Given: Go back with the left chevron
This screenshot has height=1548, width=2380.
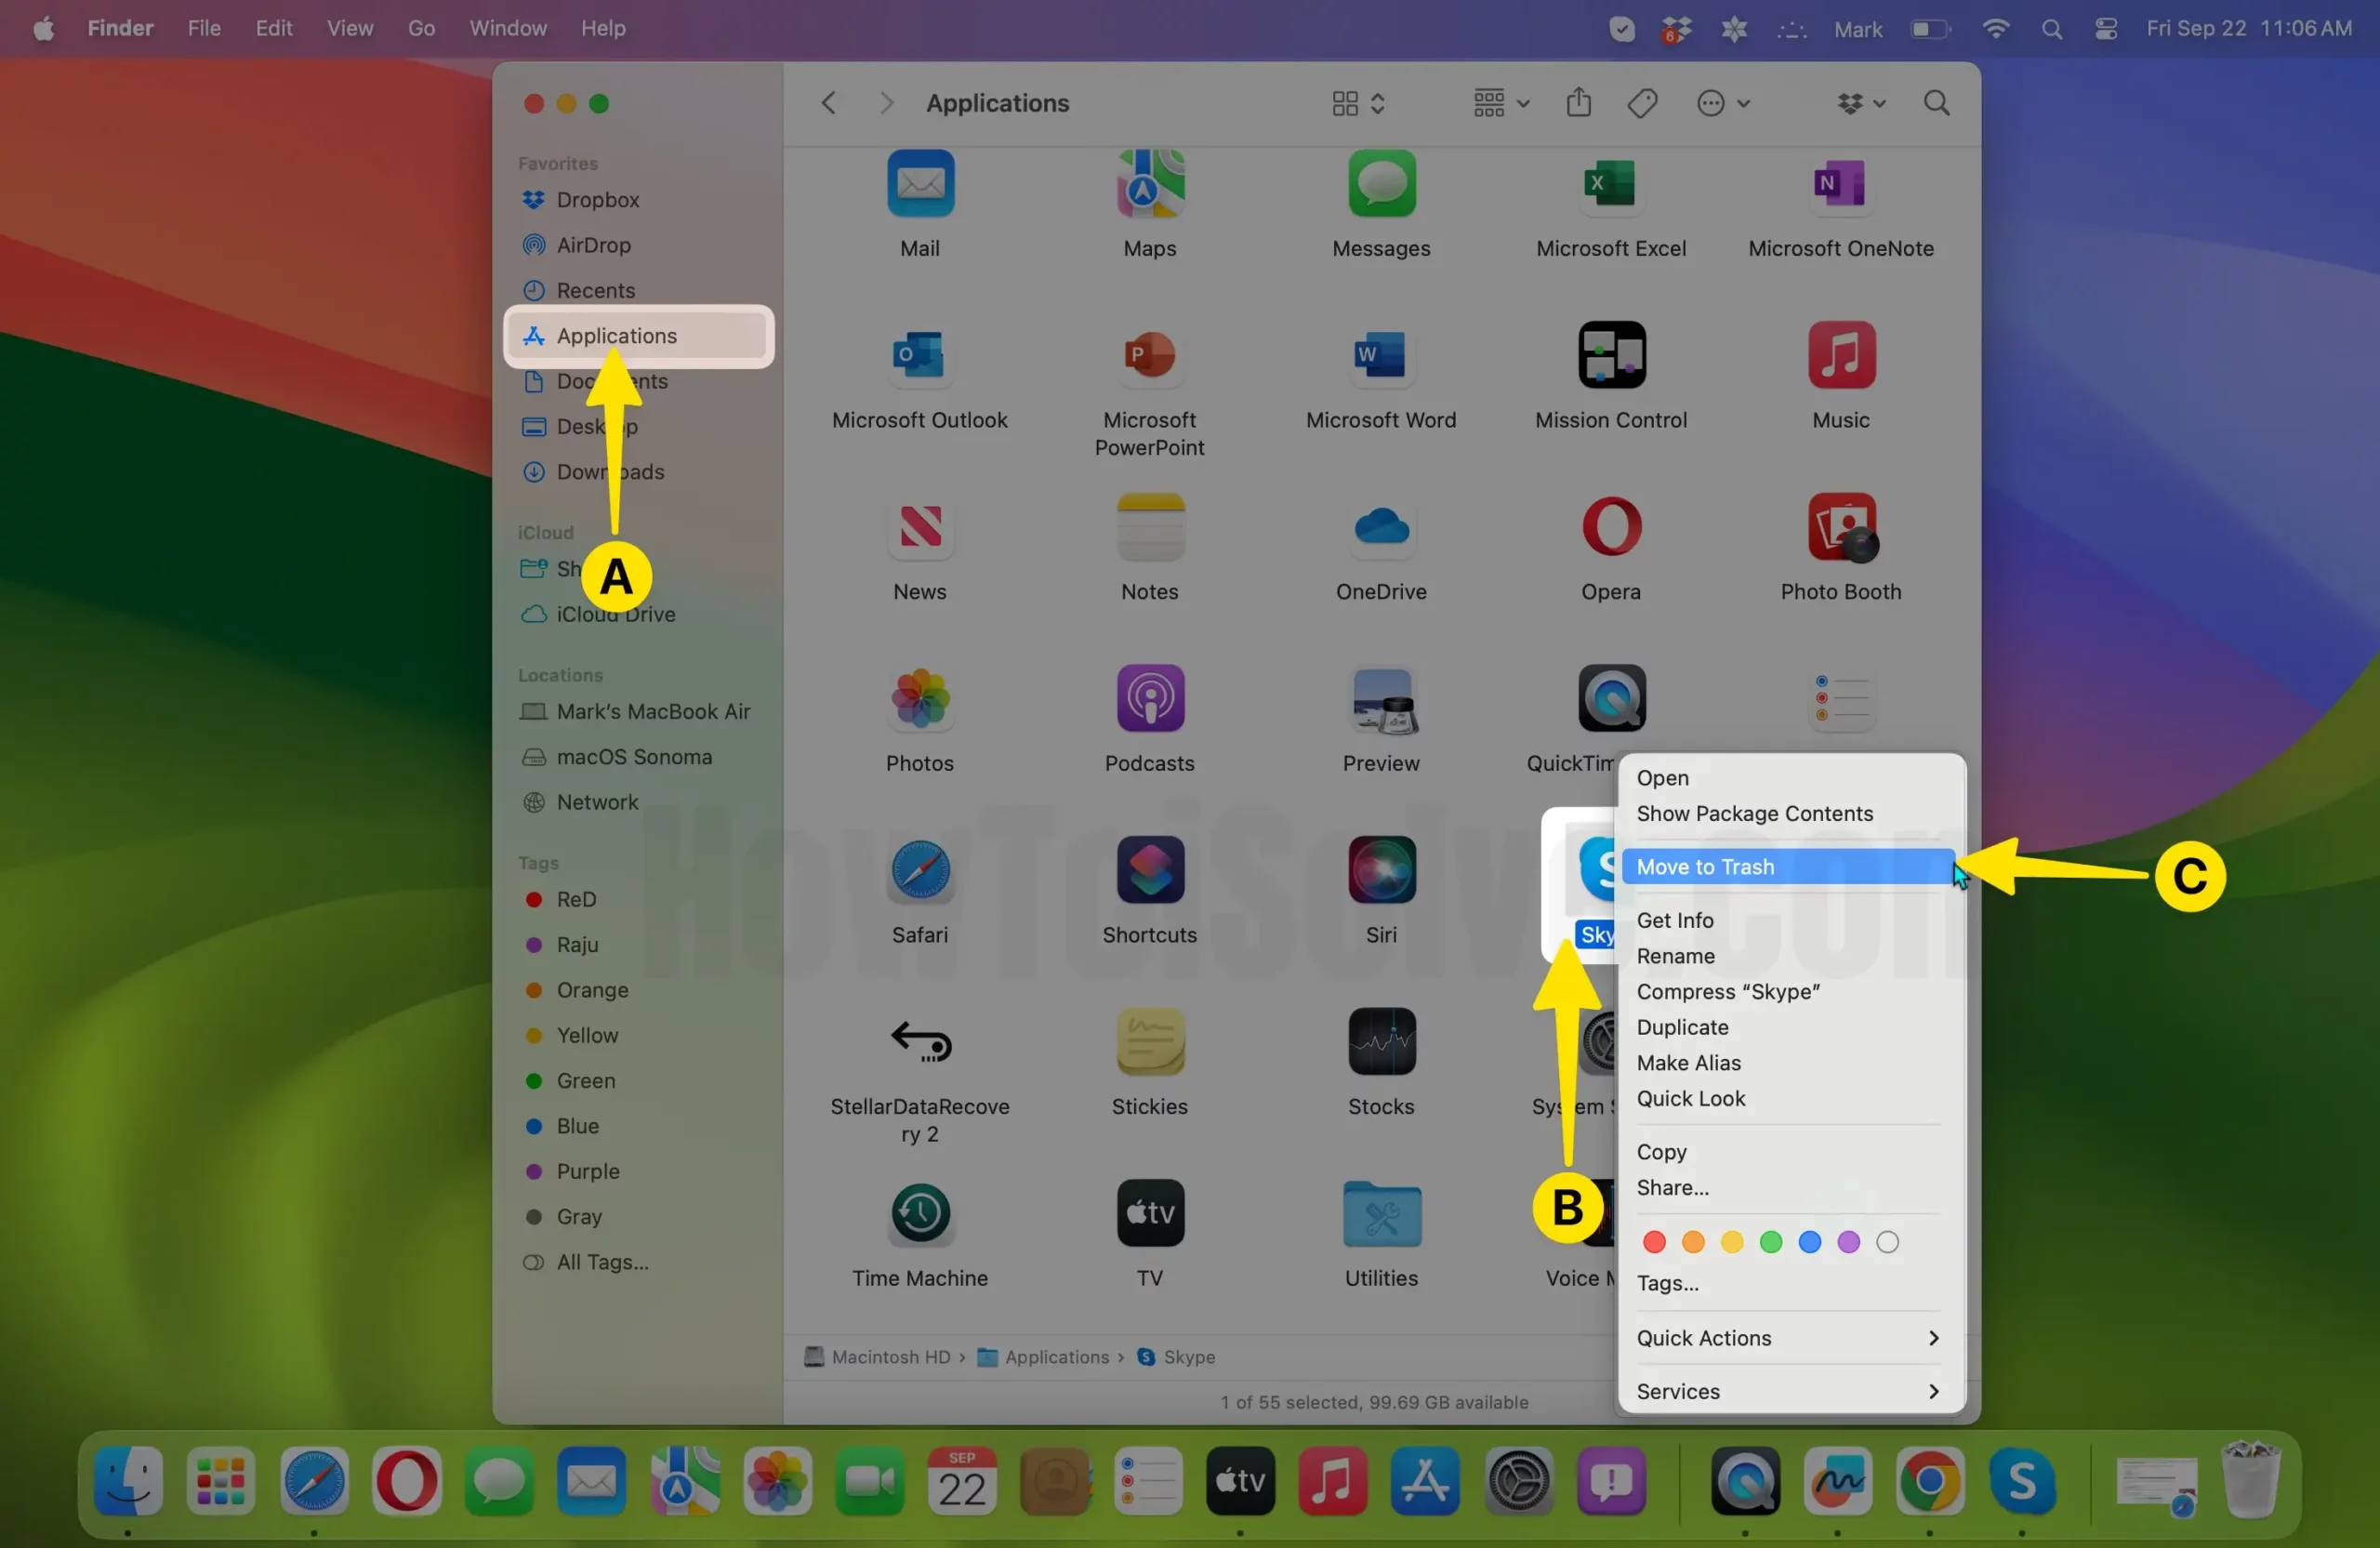Looking at the screenshot, I should (828, 103).
